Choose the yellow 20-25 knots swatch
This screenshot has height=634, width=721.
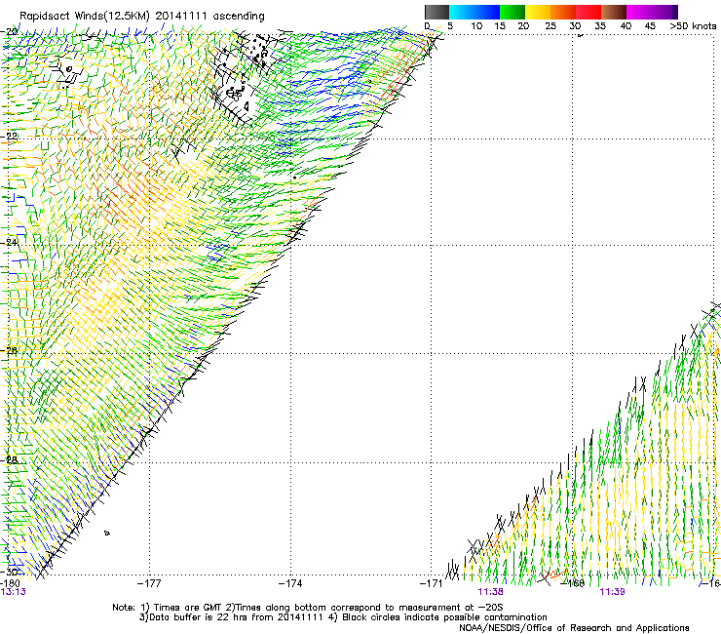(x=538, y=12)
